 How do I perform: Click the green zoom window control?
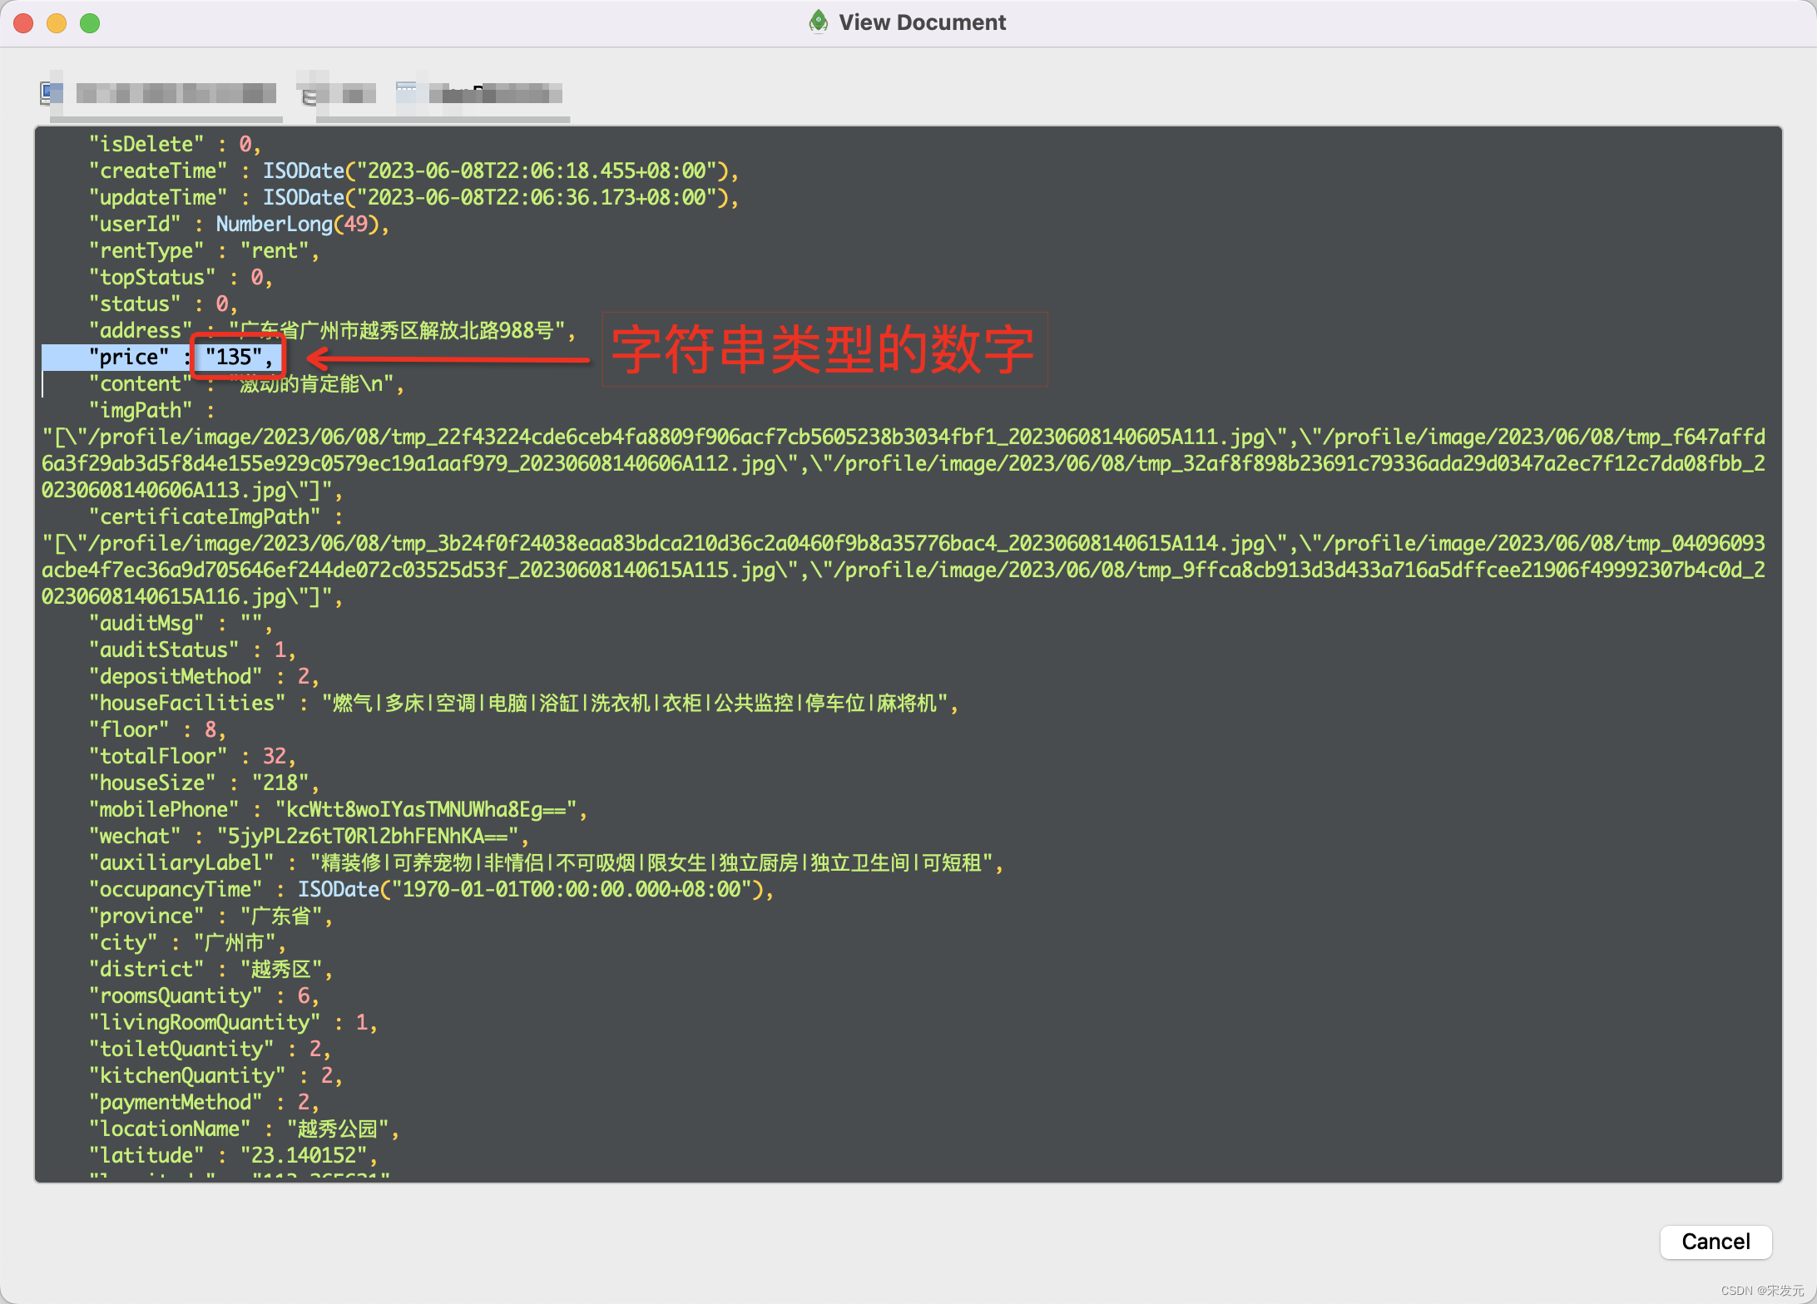90,23
